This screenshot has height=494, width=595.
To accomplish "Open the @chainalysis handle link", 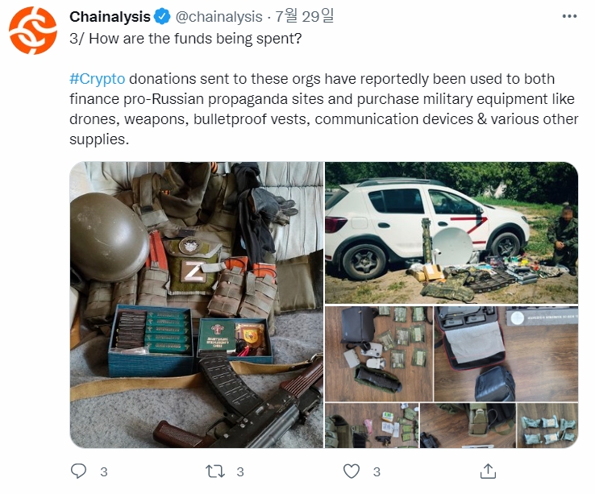I will click(219, 17).
